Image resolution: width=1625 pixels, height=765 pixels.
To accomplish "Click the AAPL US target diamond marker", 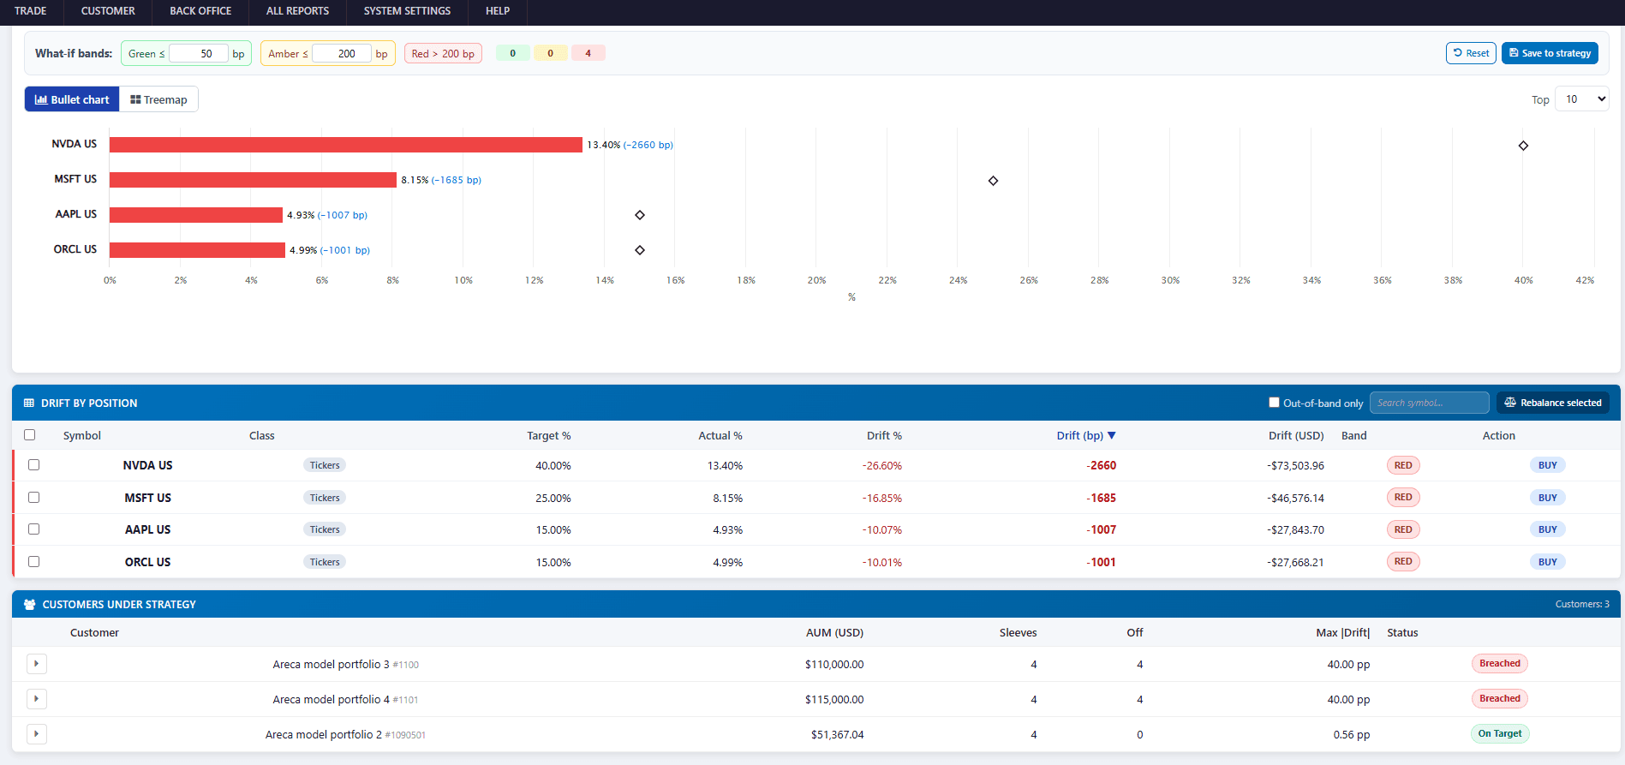I will pyautogui.click(x=640, y=215).
